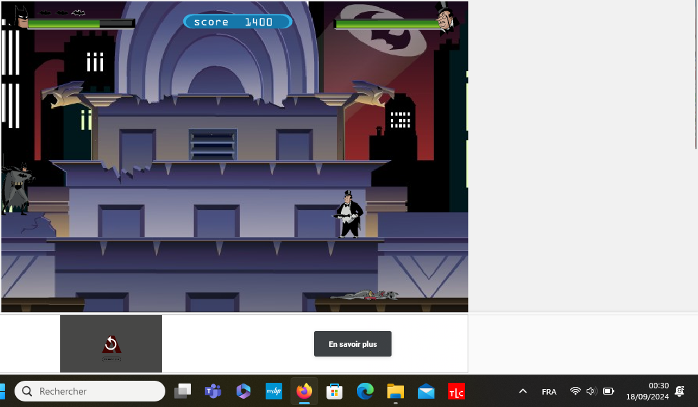Open Microsoft Teams from the taskbar
Viewport: 698px width, 407px height.
click(x=212, y=391)
